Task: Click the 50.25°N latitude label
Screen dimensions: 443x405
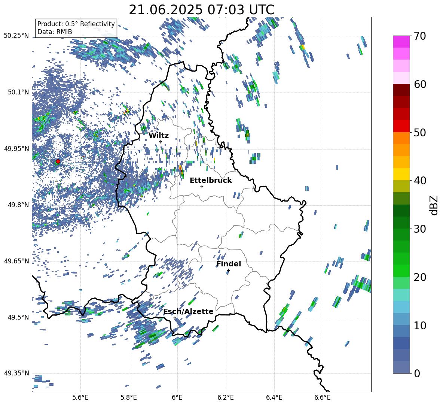Action: pyautogui.click(x=16, y=36)
